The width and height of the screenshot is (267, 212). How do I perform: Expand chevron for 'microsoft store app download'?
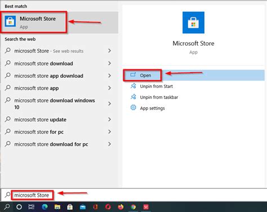click(x=109, y=76)
